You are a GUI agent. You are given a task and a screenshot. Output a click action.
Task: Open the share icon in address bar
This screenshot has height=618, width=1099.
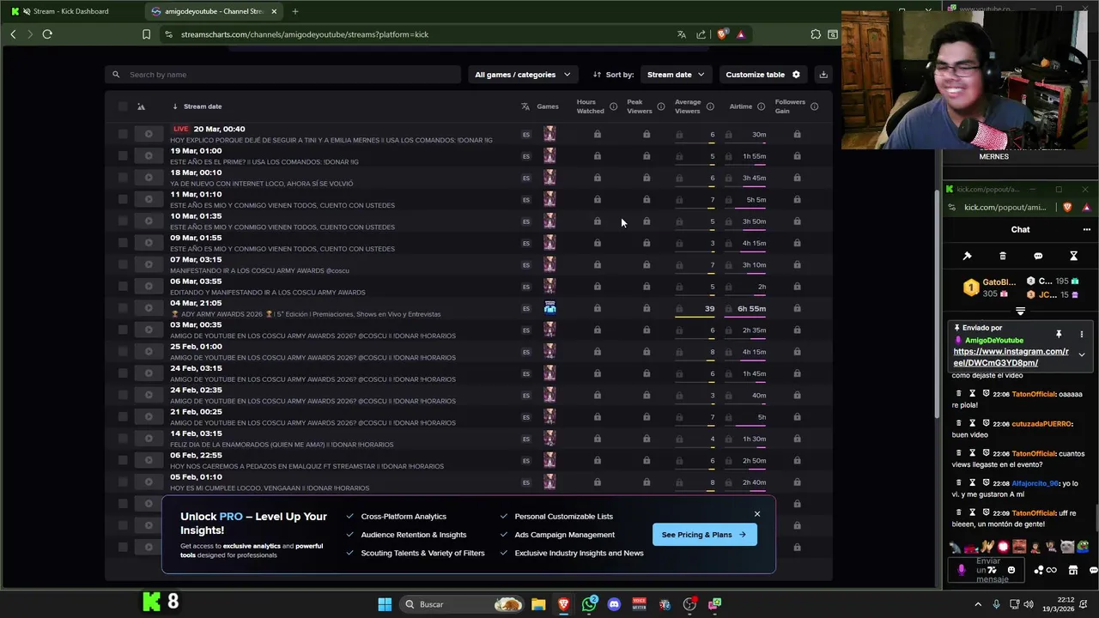pyautogui.click(x=701, y=34)
